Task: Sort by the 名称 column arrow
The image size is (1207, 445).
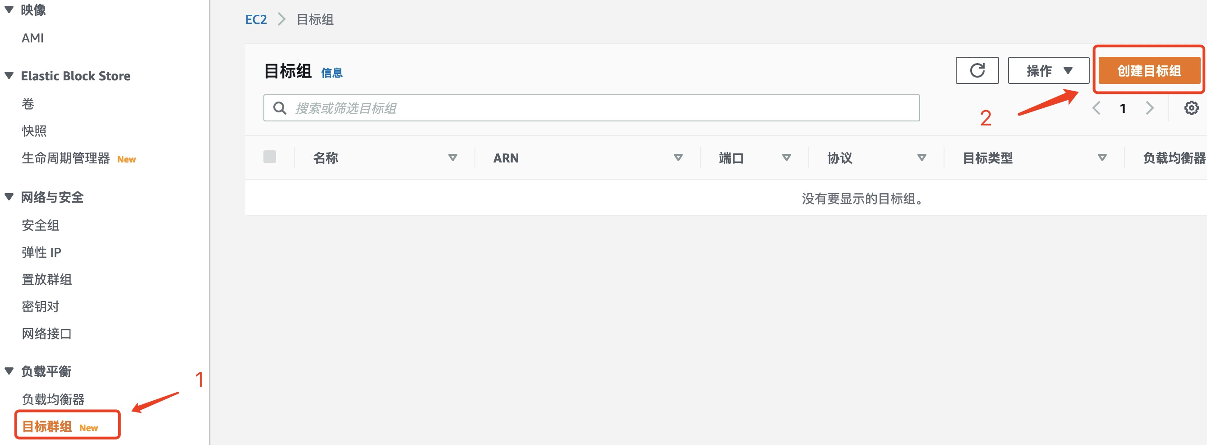Action: tap(452, 158)
